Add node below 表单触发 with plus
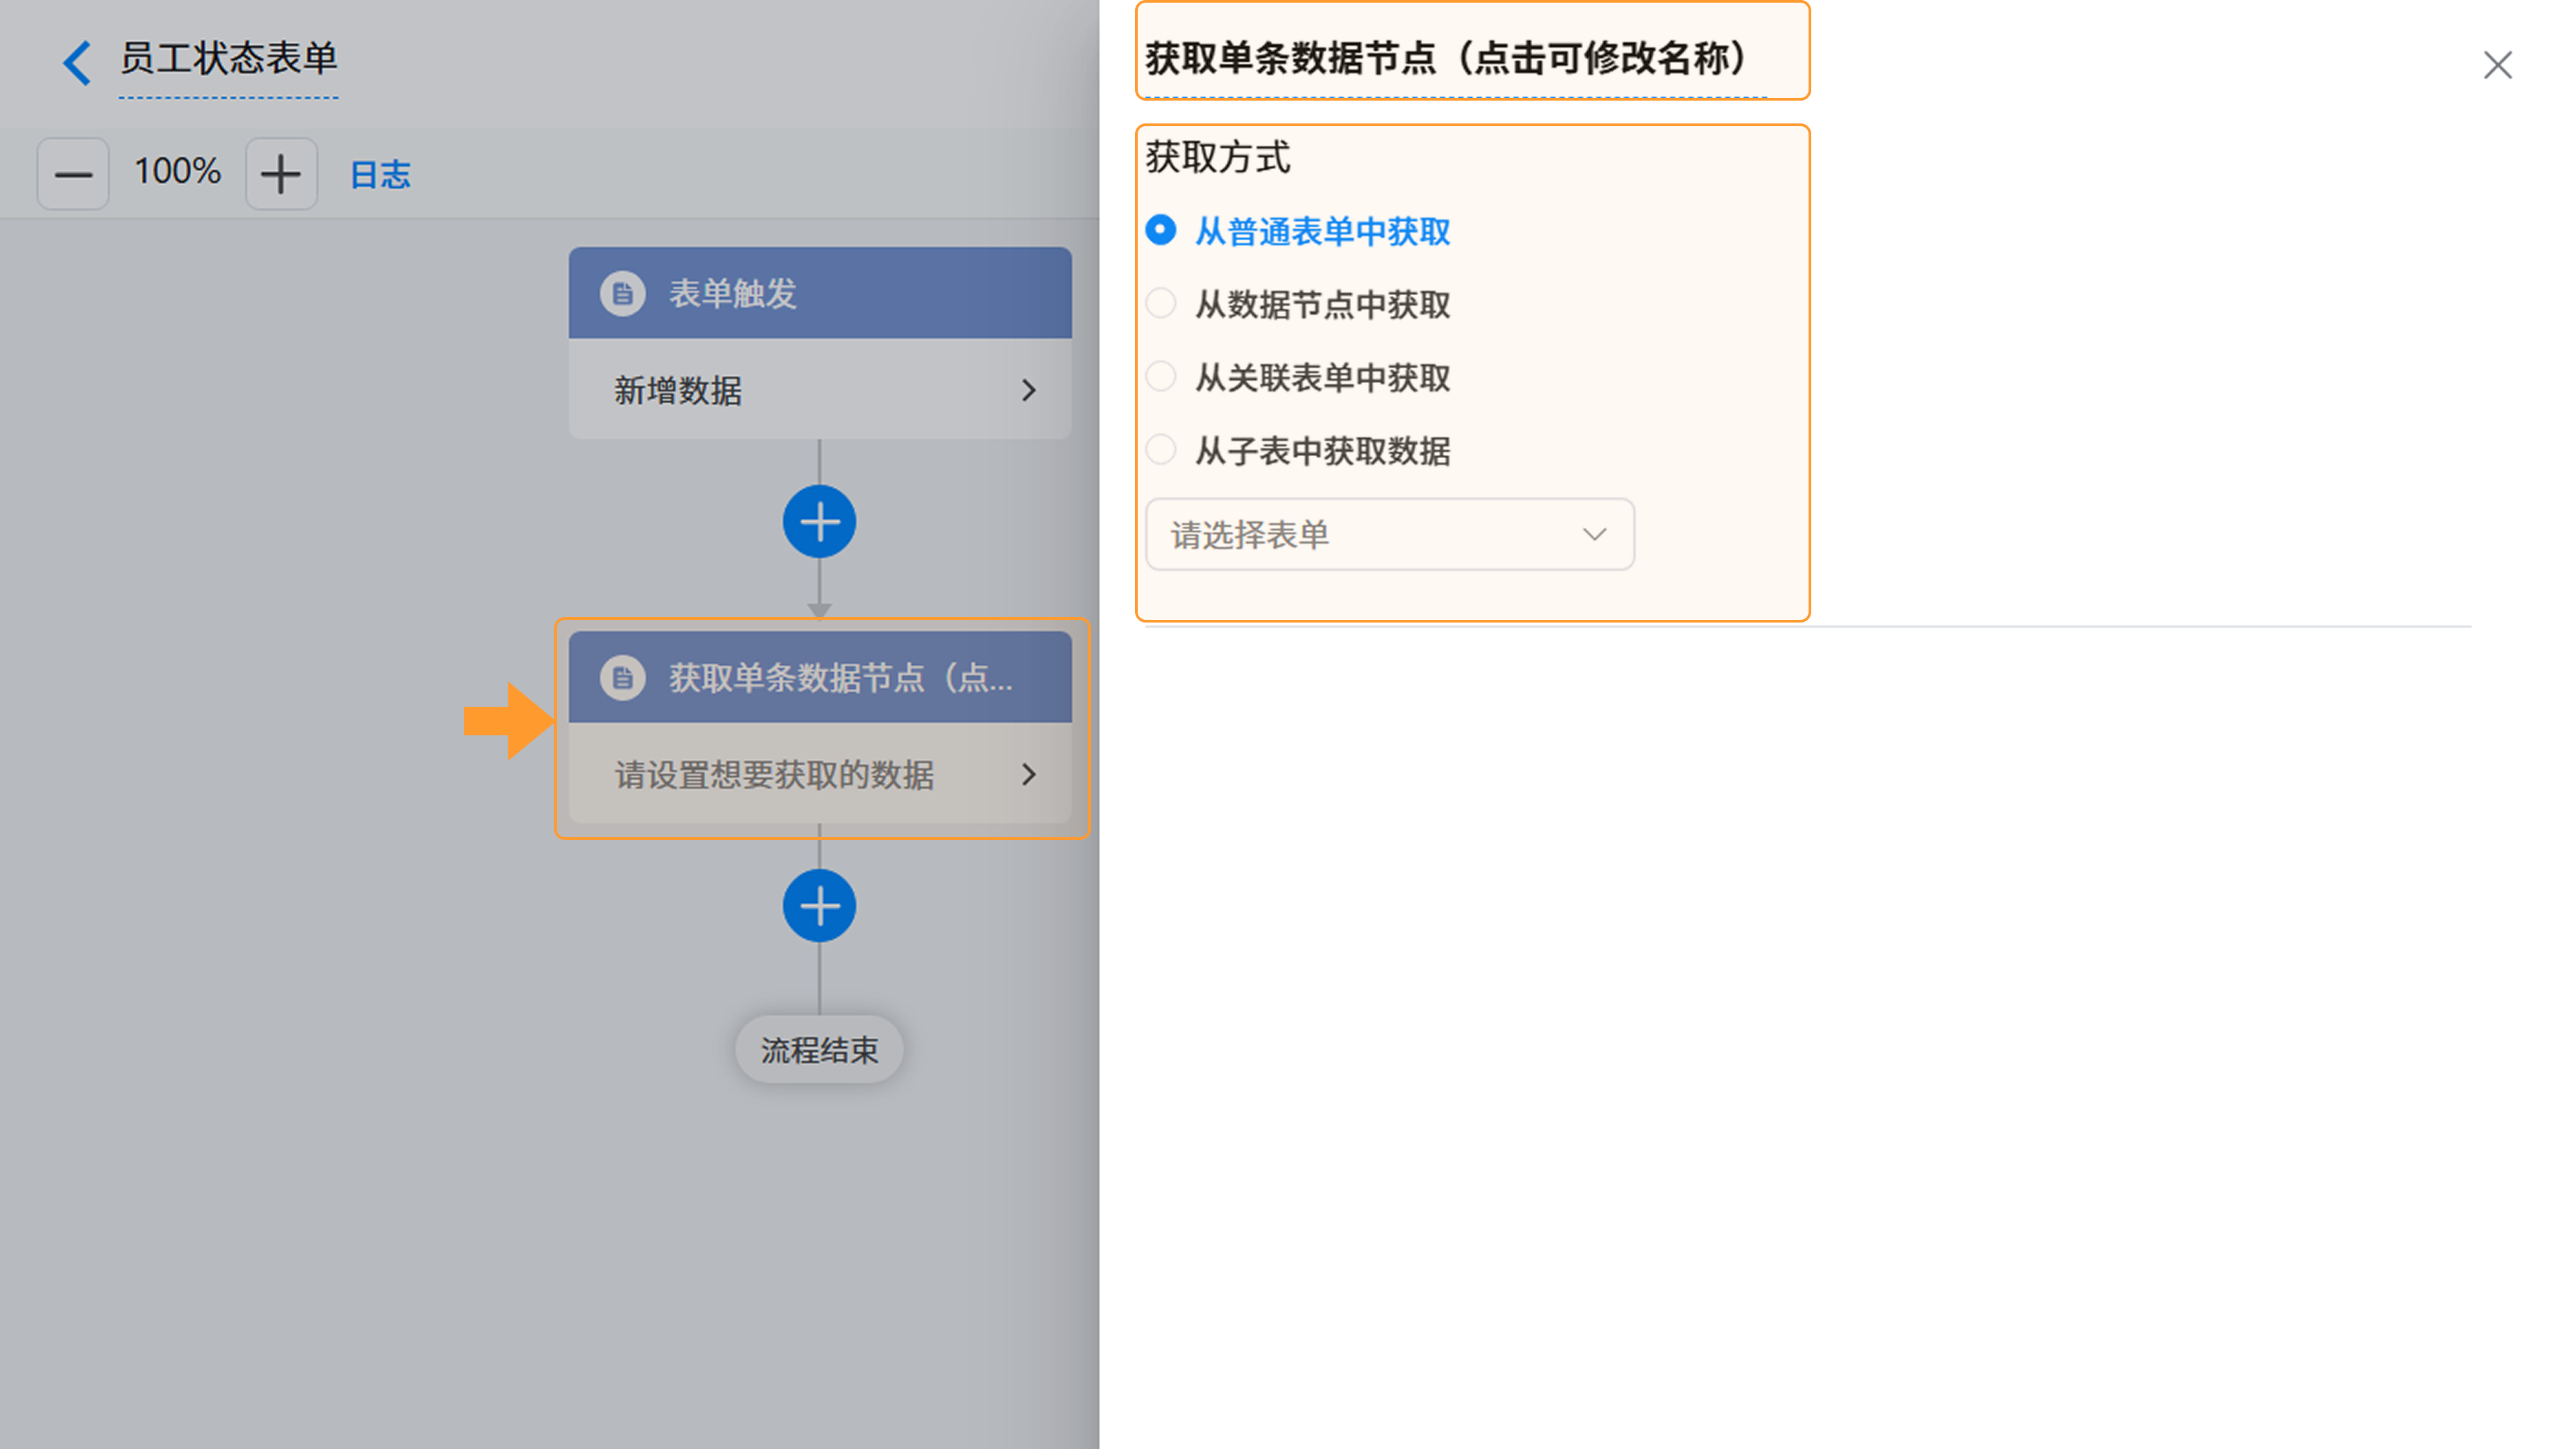 (819, 522)
